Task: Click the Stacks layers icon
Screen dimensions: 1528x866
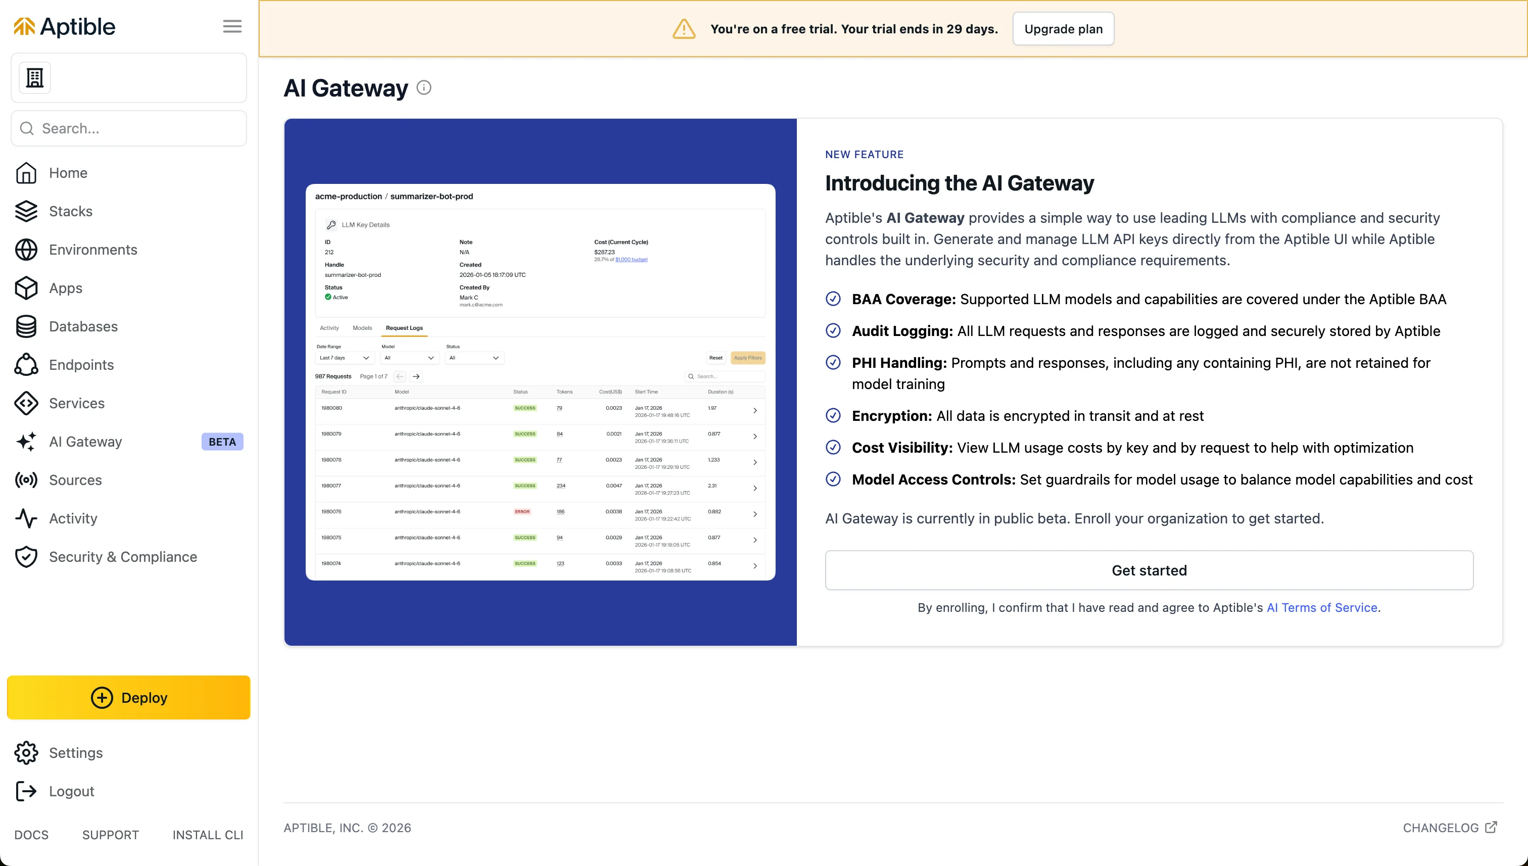Action: 26,211
